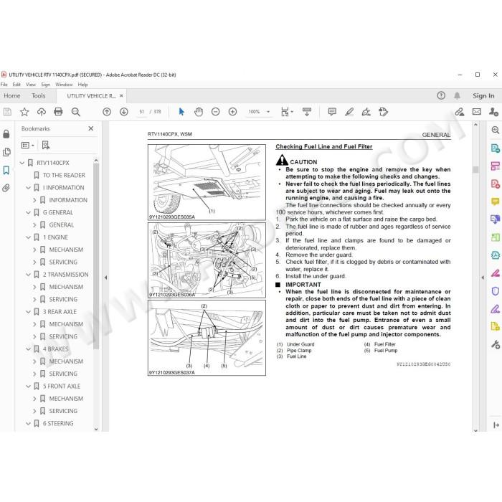Add file to starred favorites
Screen dimensions: 502x502
(24, 112)
